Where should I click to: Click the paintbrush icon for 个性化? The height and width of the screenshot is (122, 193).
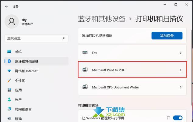tap(9, 81)
